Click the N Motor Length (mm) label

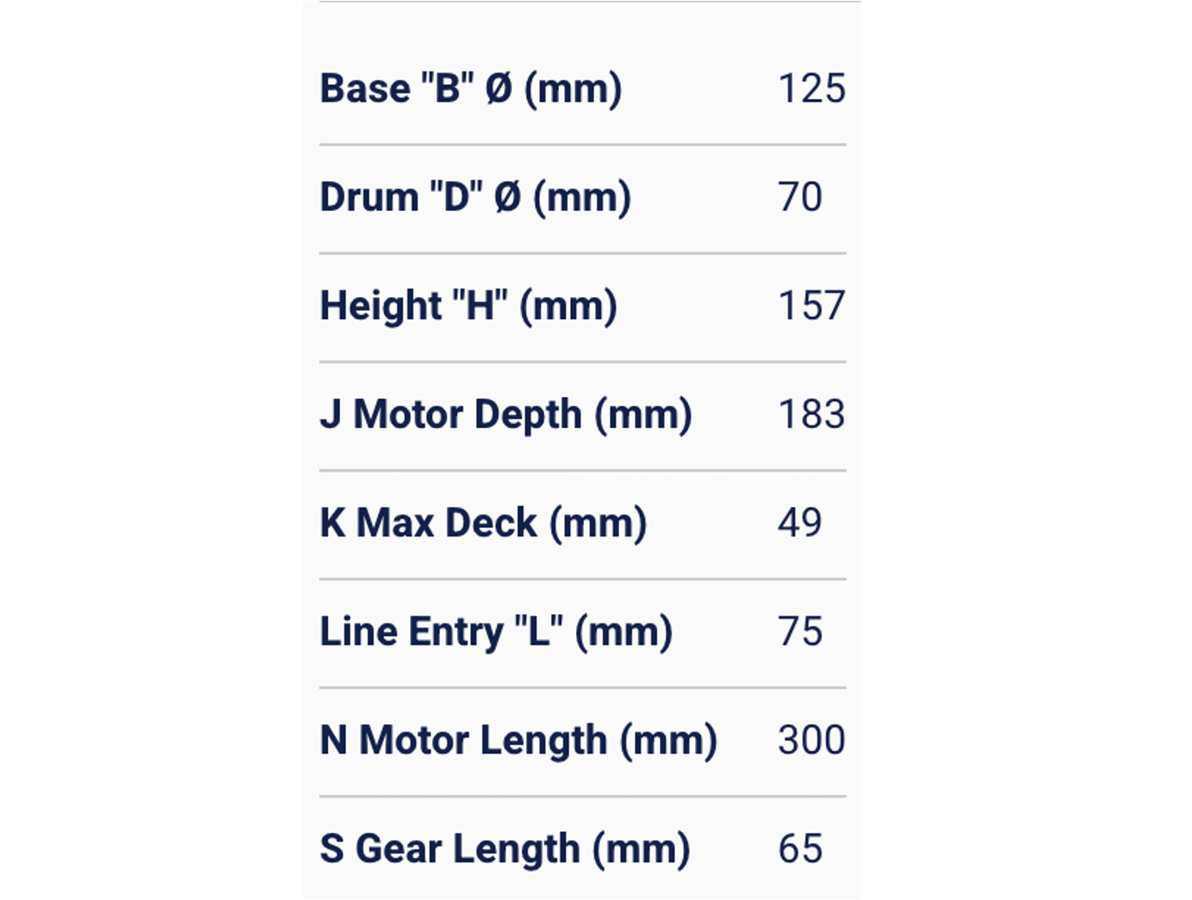(518, 740)
